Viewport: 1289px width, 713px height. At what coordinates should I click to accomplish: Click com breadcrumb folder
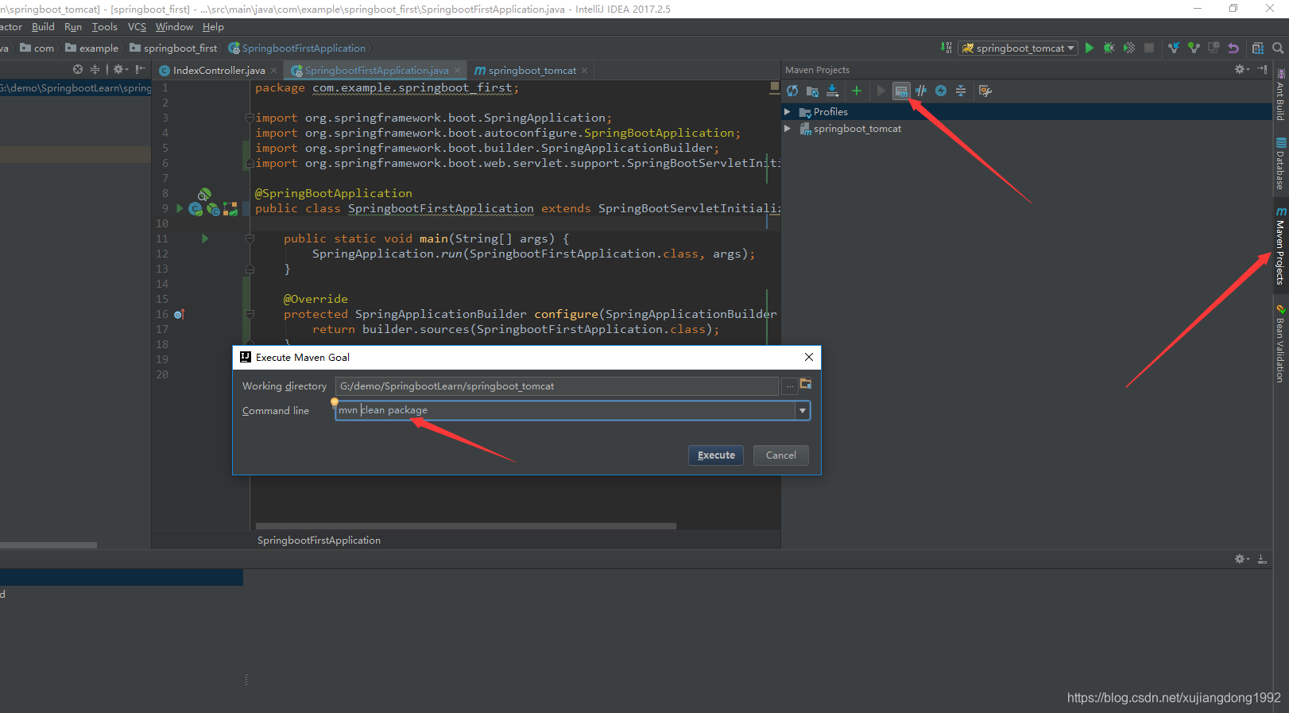click(37, 48)
